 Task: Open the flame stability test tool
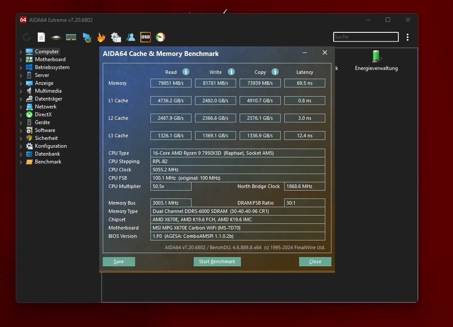(101, 37)
